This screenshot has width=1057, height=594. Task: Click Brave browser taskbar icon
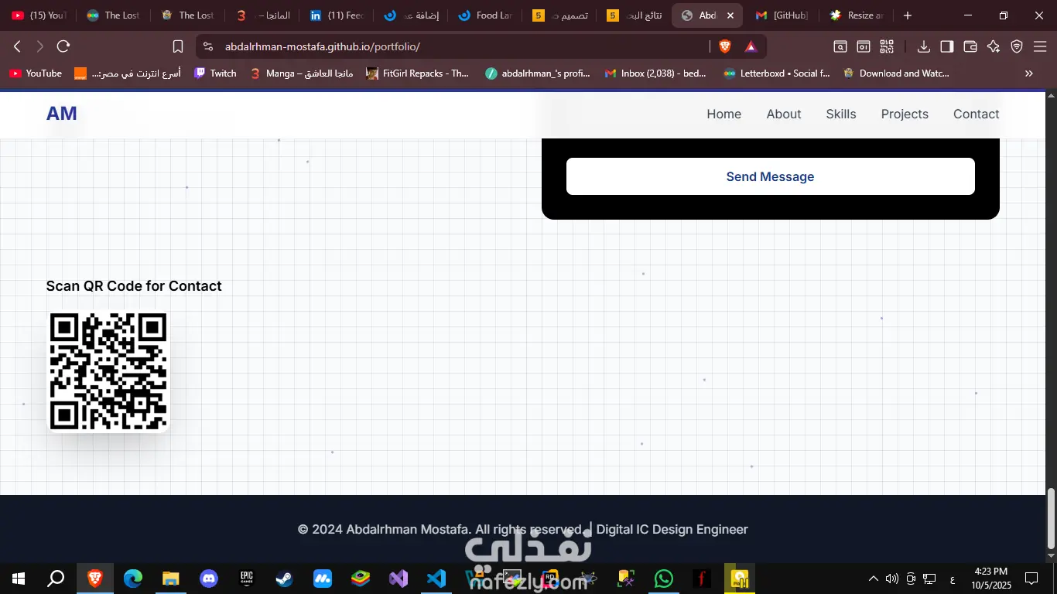(x=94, y=579)
